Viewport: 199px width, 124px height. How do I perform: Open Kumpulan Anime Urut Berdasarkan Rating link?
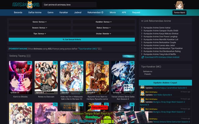(162, 51)
